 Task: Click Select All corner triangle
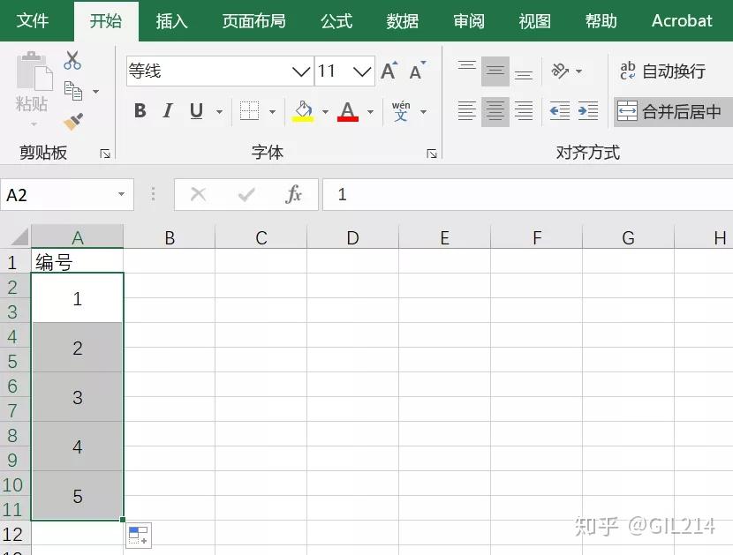(x=19, y=236)
